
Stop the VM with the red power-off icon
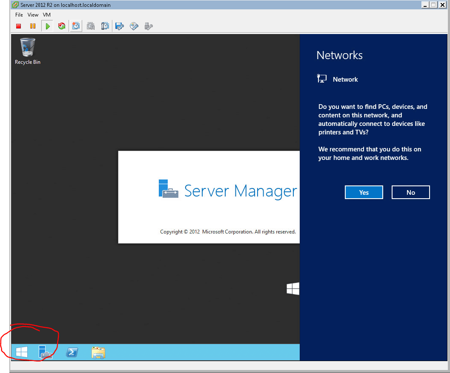point(19,26)
